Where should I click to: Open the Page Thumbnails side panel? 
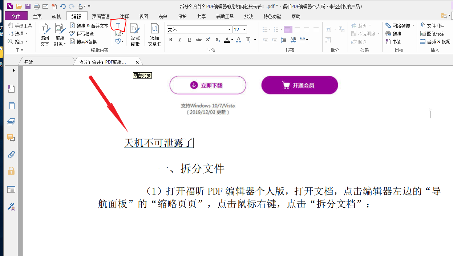(11, 105)
